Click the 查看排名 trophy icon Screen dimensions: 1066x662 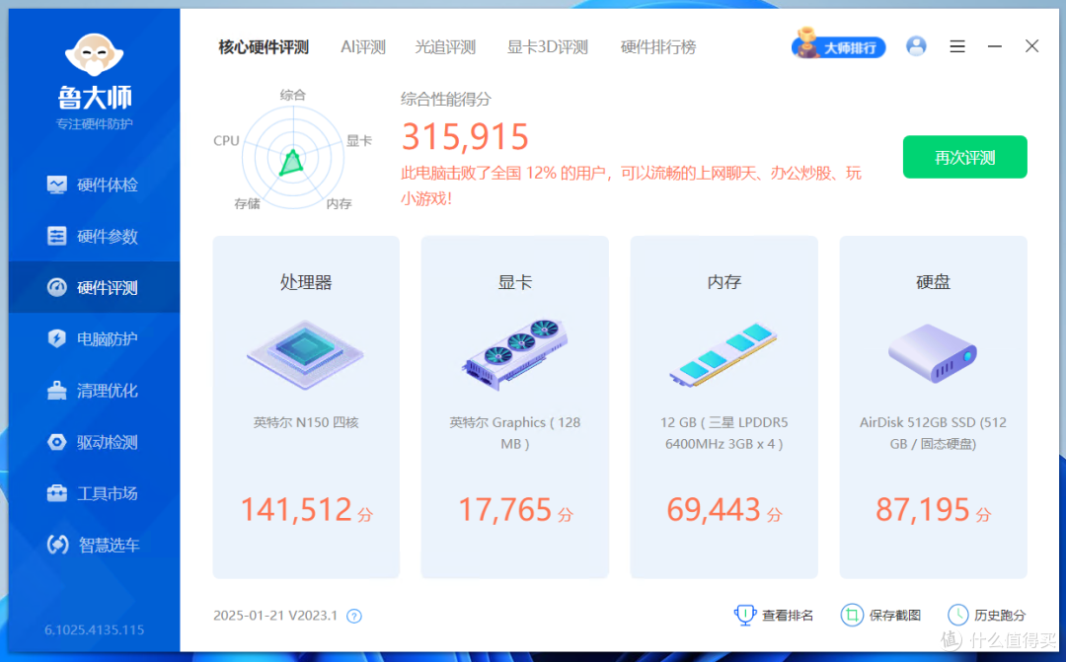(745, 615)
